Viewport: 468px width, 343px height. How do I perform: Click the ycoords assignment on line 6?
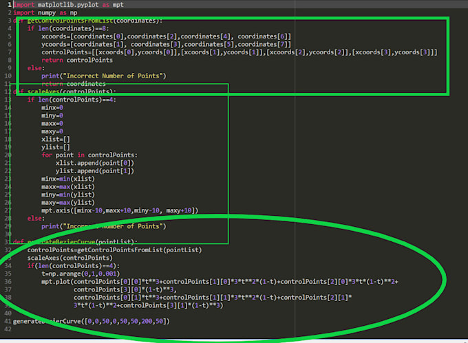click(166, 45)
